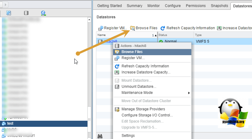252x139 pixels.
Task: Click the binoculars find icon below the table
Action: 100,136
